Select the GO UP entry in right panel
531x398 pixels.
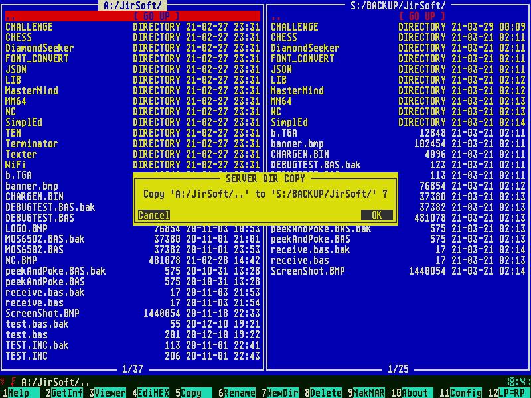point(421,16)
